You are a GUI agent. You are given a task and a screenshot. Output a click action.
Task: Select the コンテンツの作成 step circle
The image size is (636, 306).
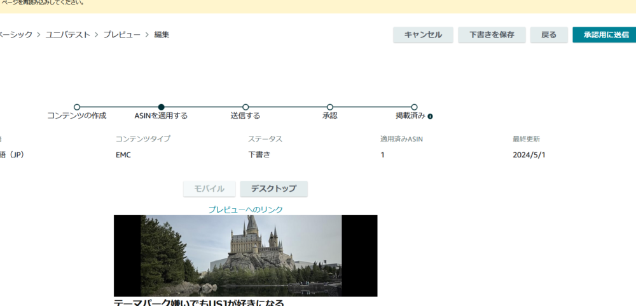click(77, 107)
